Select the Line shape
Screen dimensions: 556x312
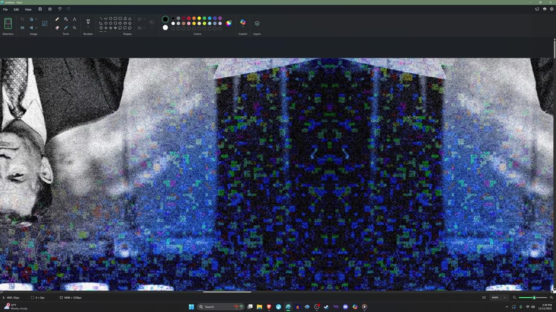[101, 18]
